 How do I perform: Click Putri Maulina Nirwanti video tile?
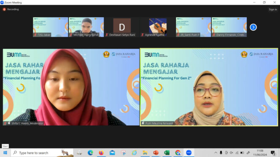[209, 87]
